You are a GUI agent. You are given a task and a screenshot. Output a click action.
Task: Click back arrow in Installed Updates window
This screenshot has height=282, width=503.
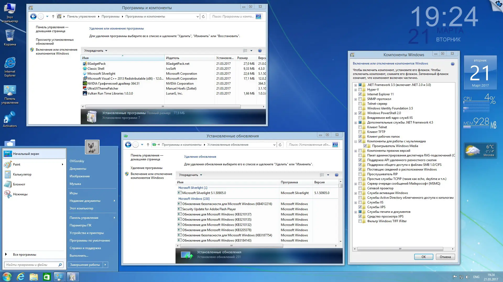tap(128, 145)
